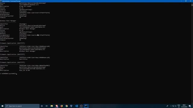Open the ENG language indicator
193x108 pixels.
pyautogui.click(x=179, y=106)
